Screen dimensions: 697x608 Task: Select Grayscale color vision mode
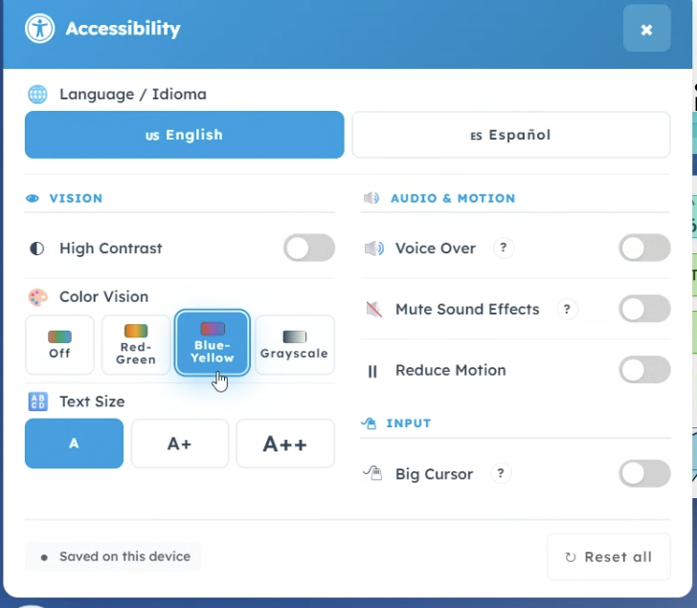tap(294, 345)
